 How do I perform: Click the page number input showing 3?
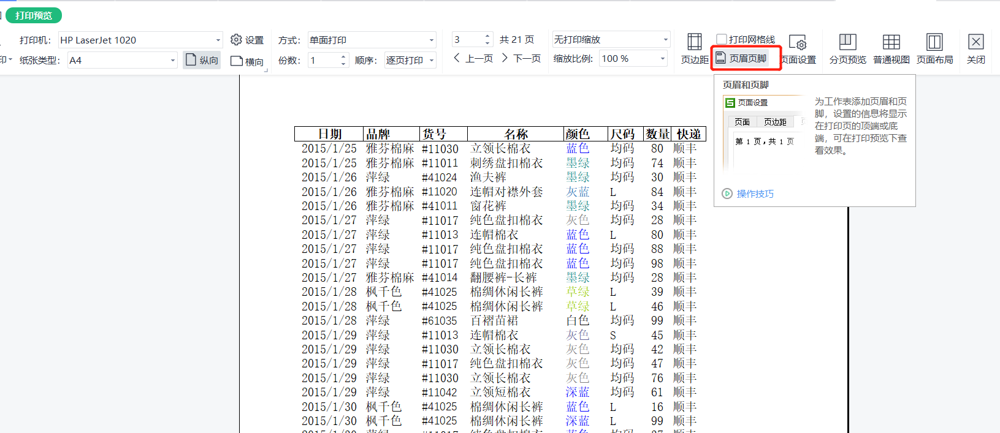point(468,40)
